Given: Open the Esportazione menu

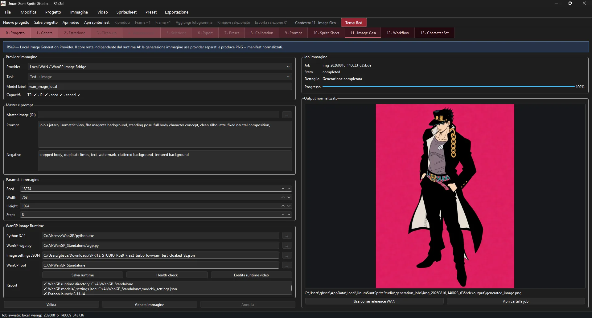Looking at the screenshot, I should [x=177, y=12].
